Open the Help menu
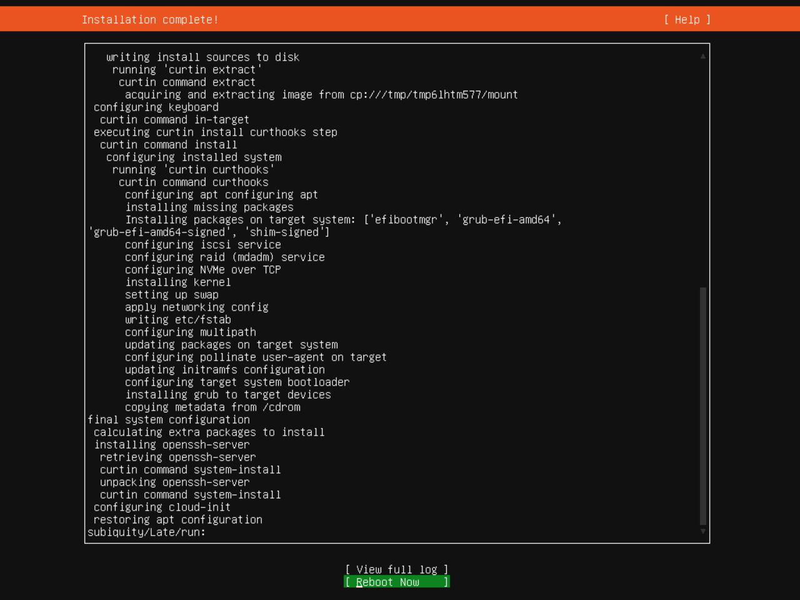800x600 pixels. pos(687,19)
